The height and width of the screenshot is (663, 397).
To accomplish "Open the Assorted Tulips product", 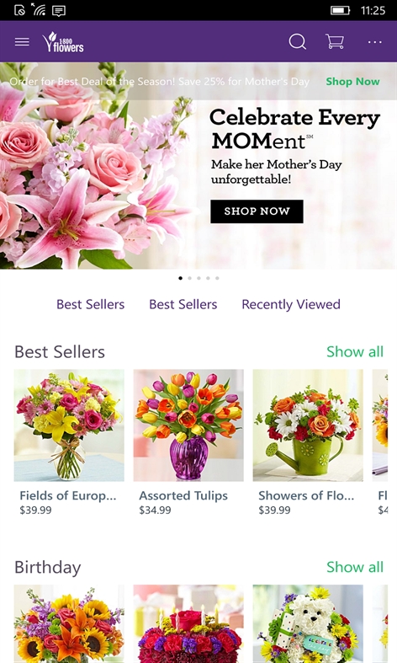I will [x=188, y=443].
